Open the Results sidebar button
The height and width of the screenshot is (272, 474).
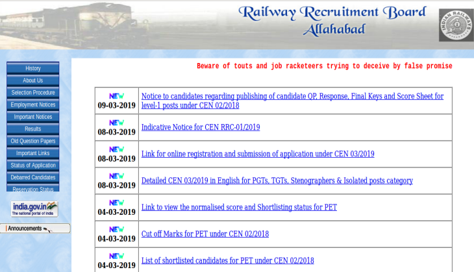coord(33,129)
